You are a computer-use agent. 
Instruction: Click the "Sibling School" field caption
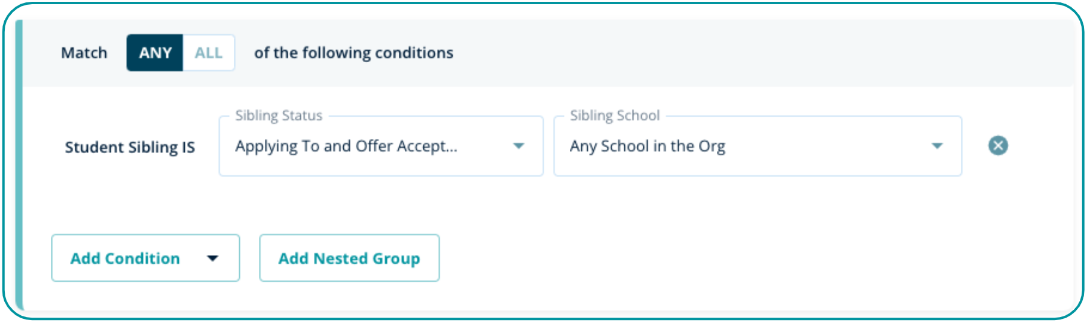coord(615,115)
